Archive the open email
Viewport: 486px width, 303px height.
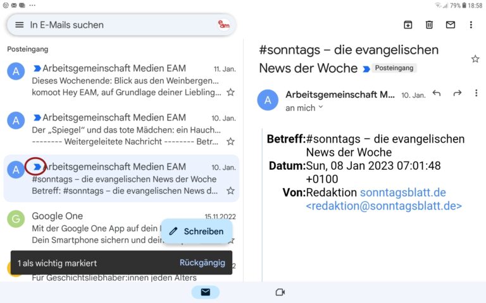click(408, 25)
